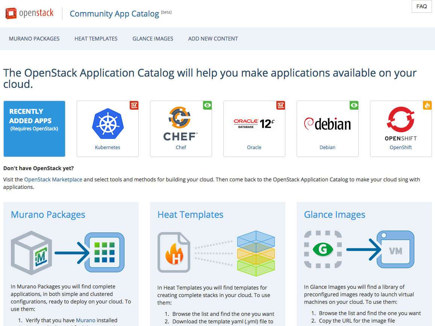Open the OpenShift app link
Viewport: 435px width, 326px height.
pos(401,148)
